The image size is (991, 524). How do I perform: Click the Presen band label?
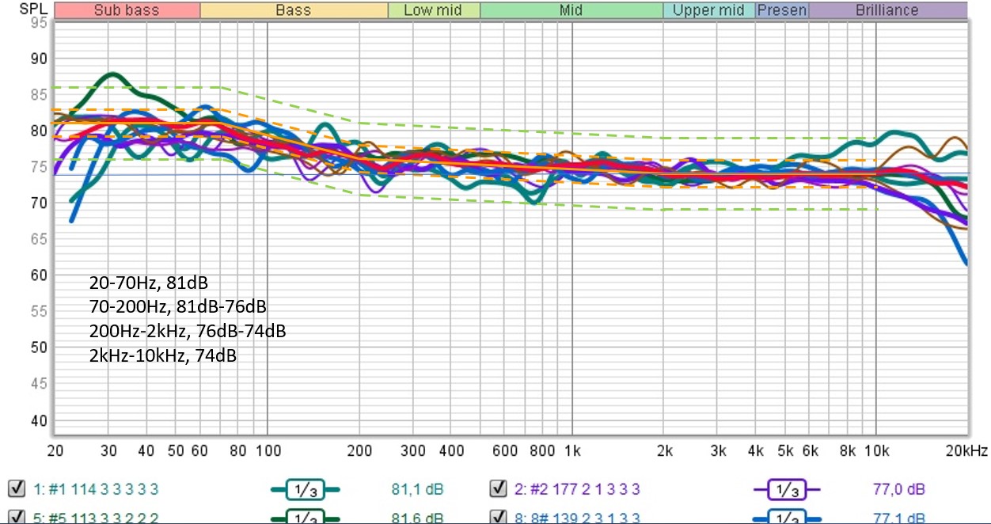(x=782, y=10)
